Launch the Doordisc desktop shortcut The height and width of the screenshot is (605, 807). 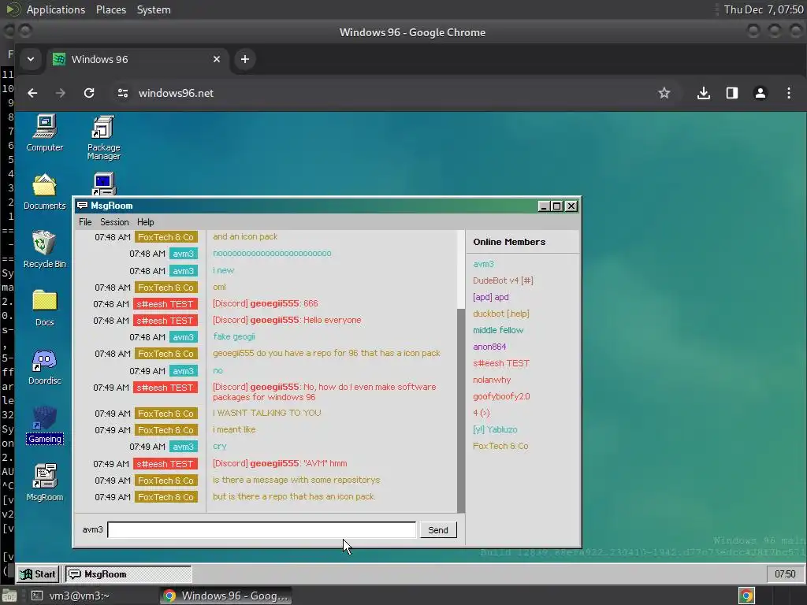tap(45, 367)
